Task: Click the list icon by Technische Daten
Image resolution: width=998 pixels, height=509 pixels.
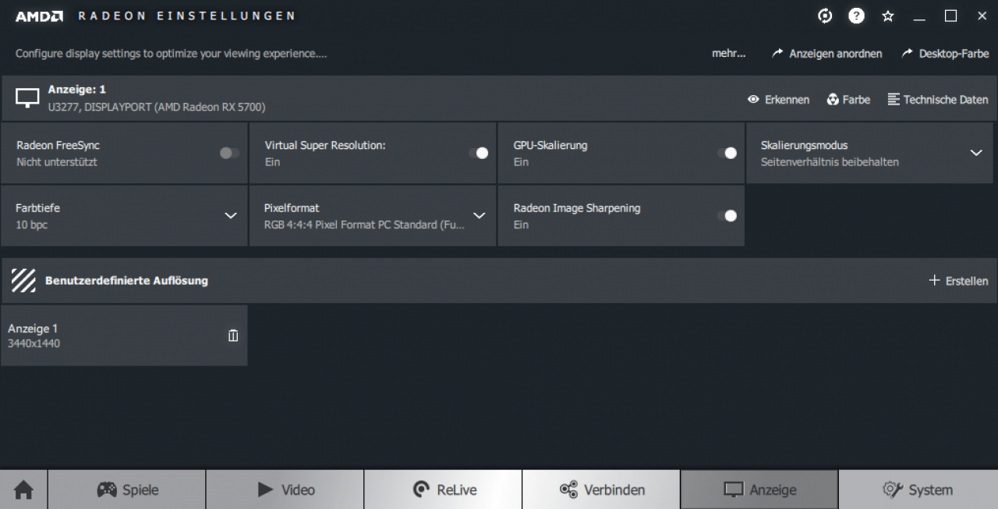Action: click(894, 100)
